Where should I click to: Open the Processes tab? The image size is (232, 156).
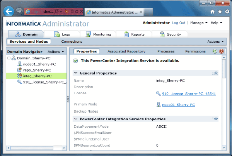click(x=166, y=51)
